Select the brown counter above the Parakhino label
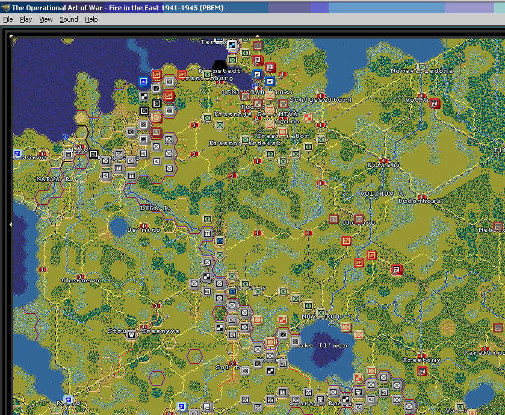 pyautogui.click(x=498, y=328)
